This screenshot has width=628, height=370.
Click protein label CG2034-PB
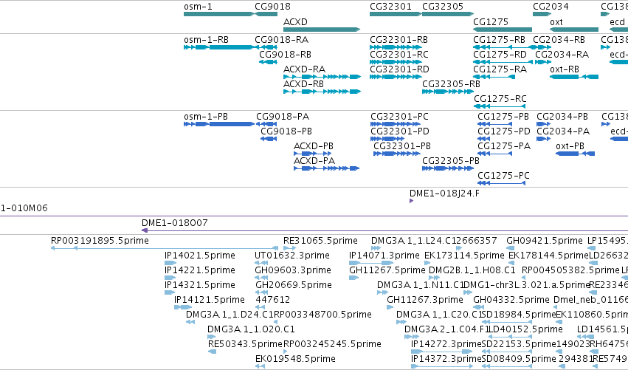point(562,117)
